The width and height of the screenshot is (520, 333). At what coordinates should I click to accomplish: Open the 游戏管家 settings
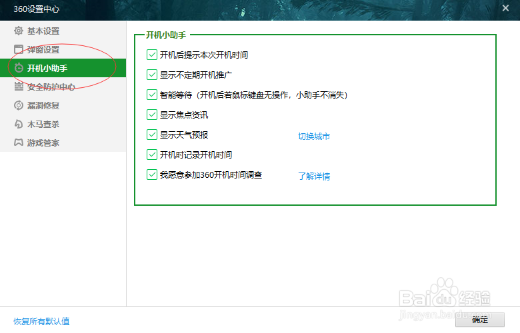tap(63, 143)
